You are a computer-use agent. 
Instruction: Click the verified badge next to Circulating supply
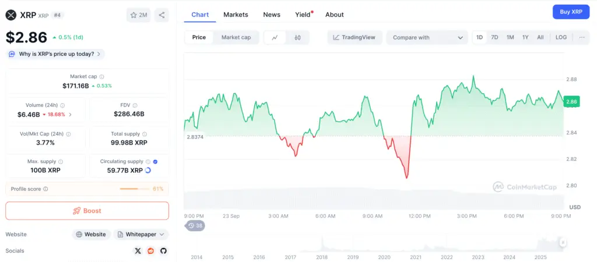coord(155,162)
